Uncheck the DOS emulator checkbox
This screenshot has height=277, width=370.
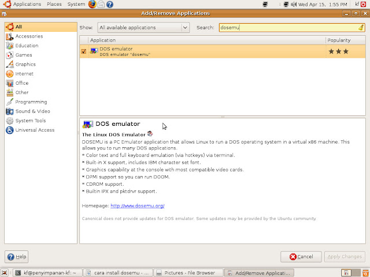83,51
